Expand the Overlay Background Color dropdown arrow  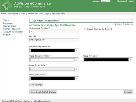coord(76,50)
